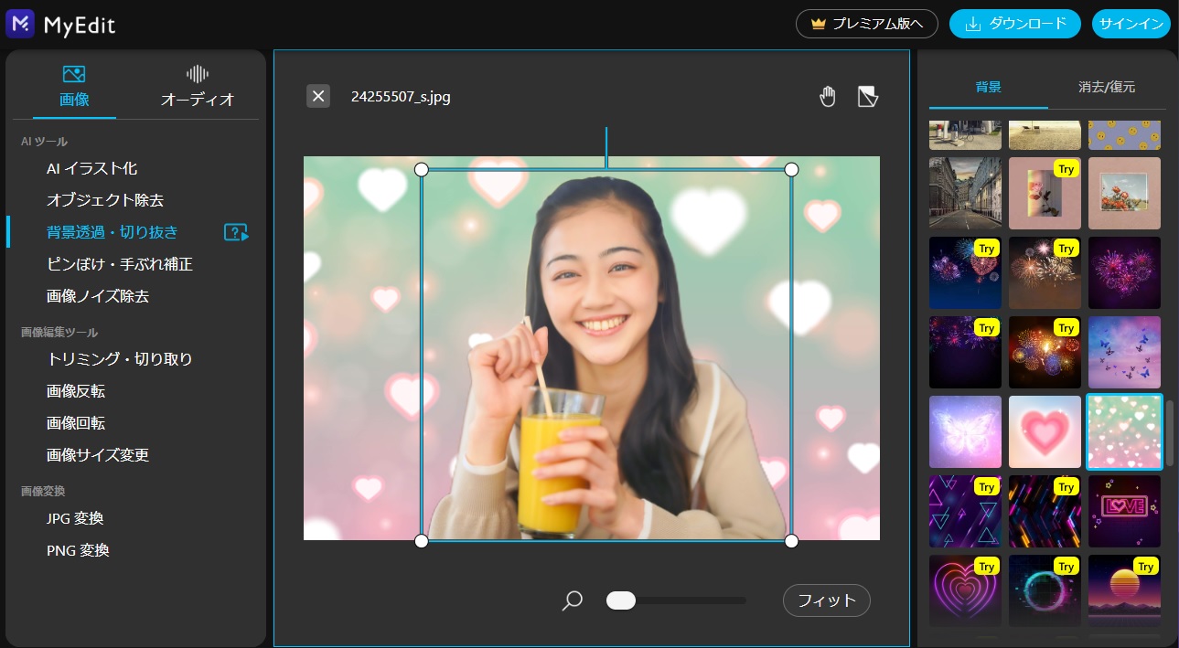Adjust the zoom slider handle

(621, 600)
